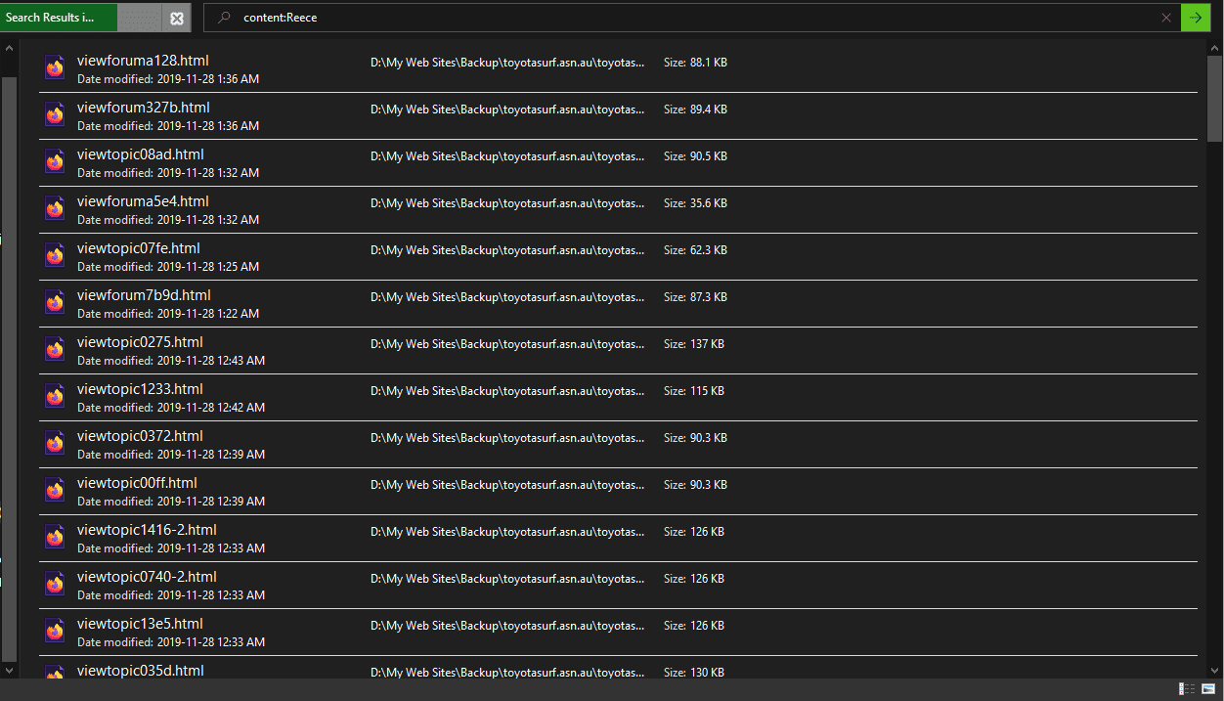The width and height of the screenshot is (1224, 701).
Task: Click the modified date under viewforum7b9d.html
Action: coord(168,314)
